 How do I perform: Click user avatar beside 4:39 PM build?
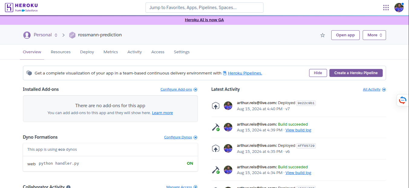coord(228,127)
